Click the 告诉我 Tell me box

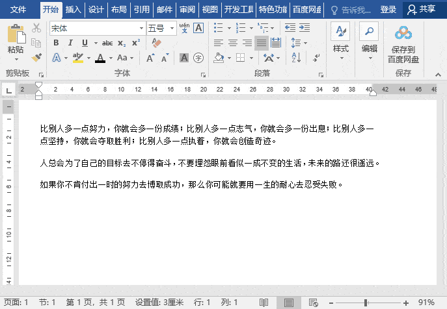click(x=351, y=10)
